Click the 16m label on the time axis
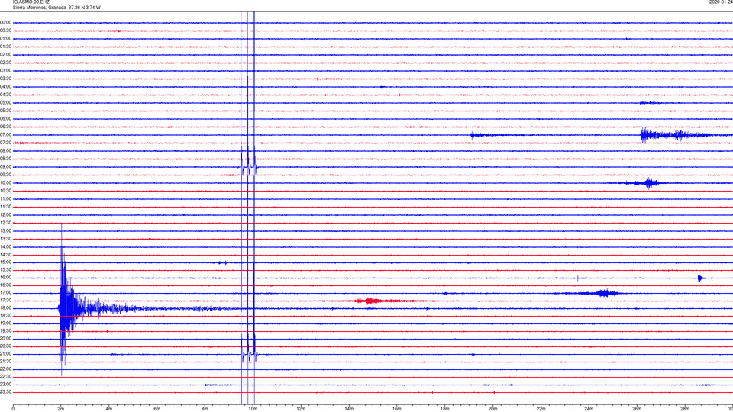 tap(397, 409)
